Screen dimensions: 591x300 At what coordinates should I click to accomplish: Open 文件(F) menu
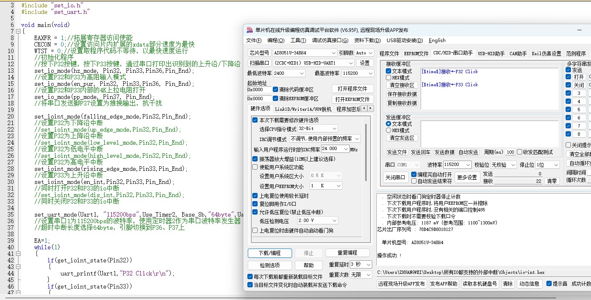(254, 40)
